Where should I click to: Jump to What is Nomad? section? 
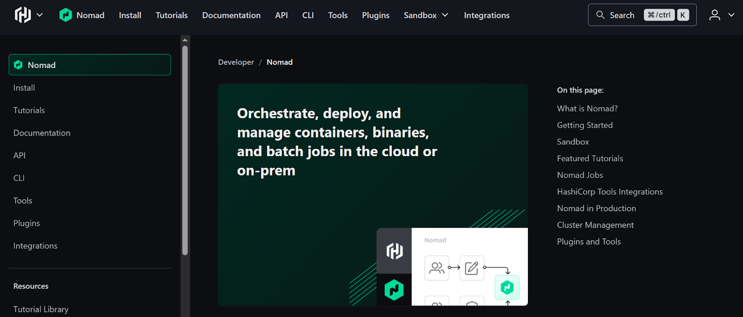click(587, 108)
